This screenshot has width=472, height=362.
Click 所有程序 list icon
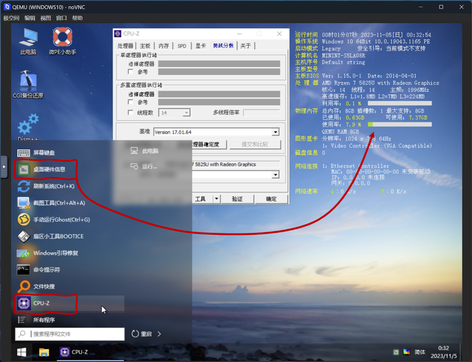(21, 320)
